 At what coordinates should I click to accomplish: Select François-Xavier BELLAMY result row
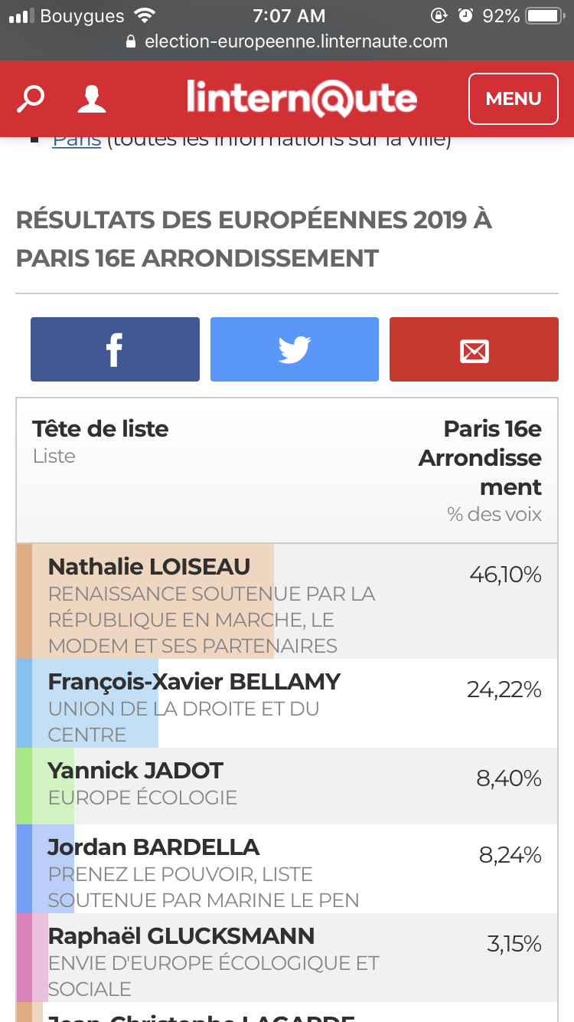click(x=287, y=703)
